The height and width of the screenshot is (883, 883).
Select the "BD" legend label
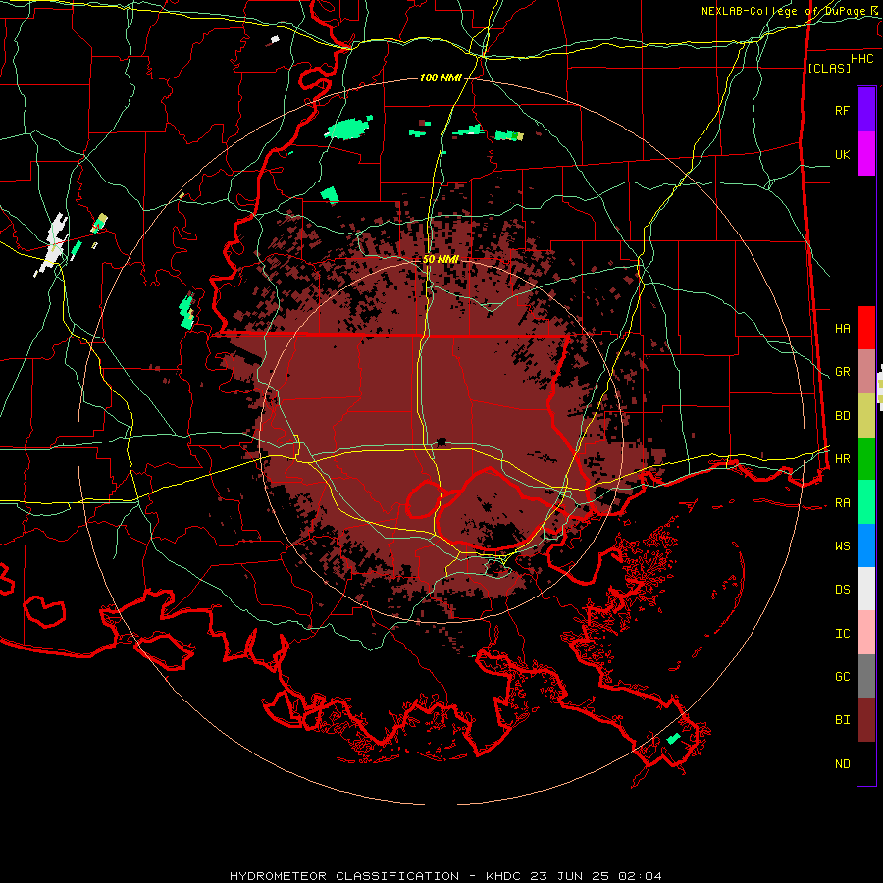coord(843,416)
